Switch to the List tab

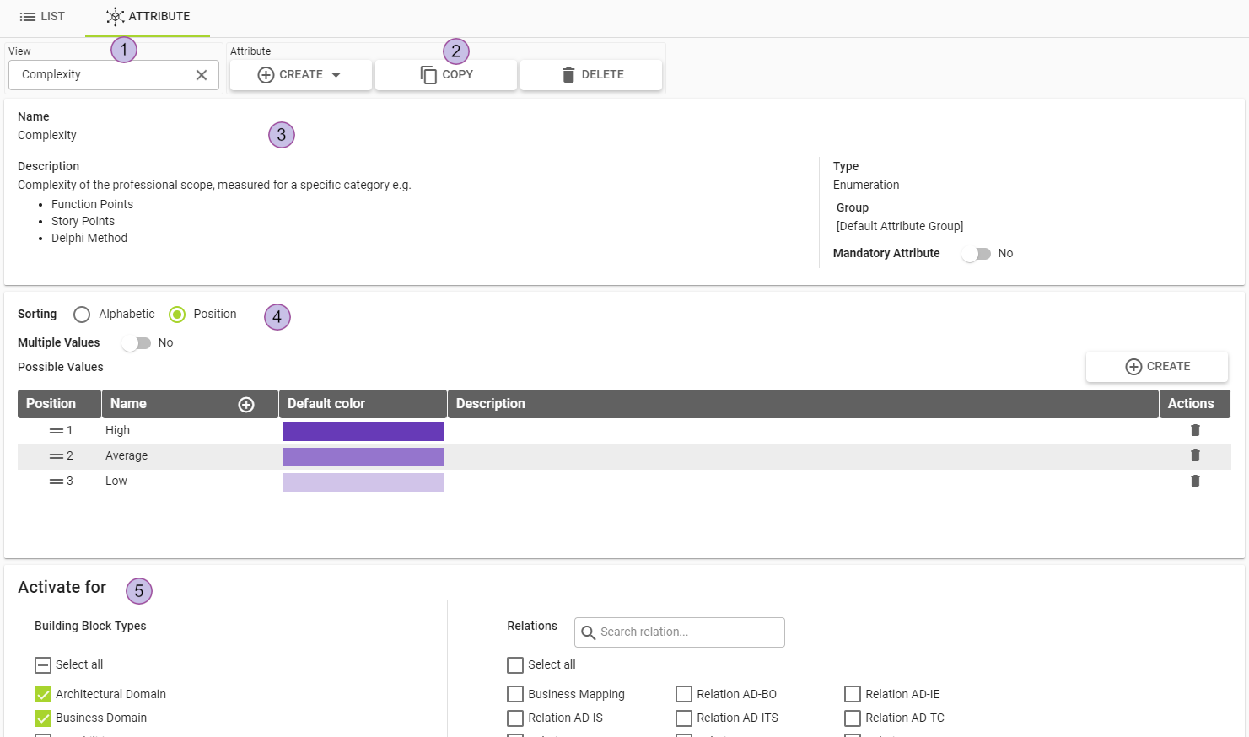(42, 17)
